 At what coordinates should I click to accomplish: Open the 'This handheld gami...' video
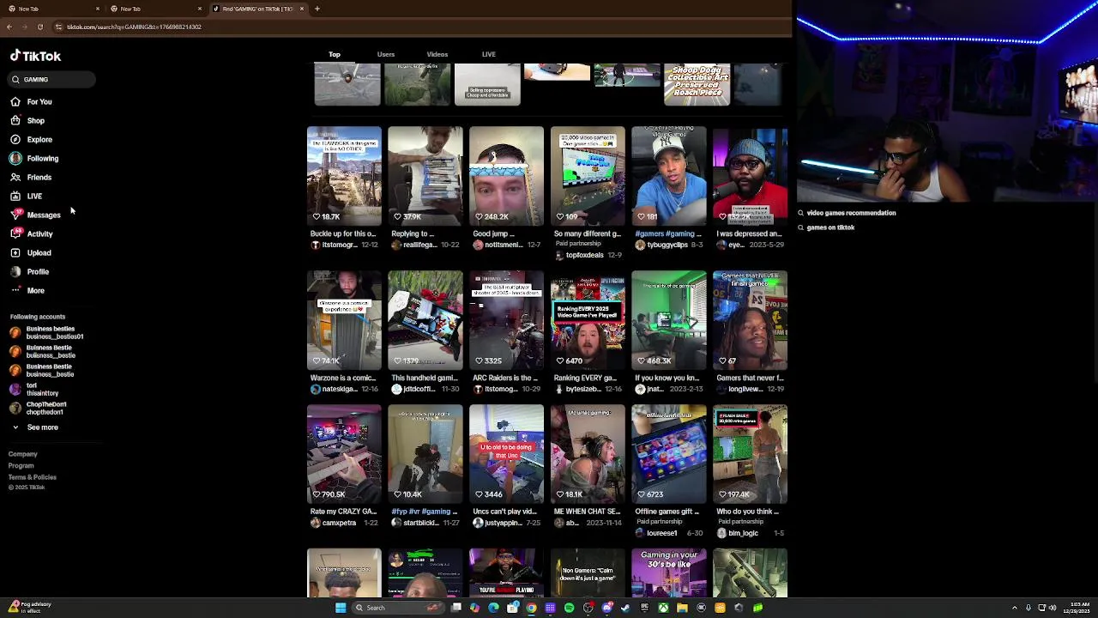425,320
